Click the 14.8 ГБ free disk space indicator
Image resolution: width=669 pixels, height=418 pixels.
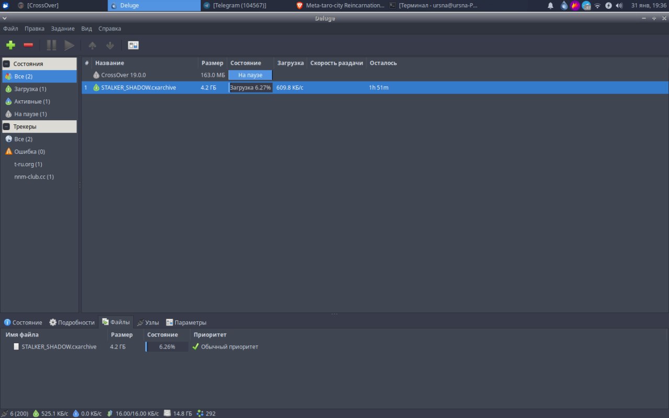(x=178, y=413)
